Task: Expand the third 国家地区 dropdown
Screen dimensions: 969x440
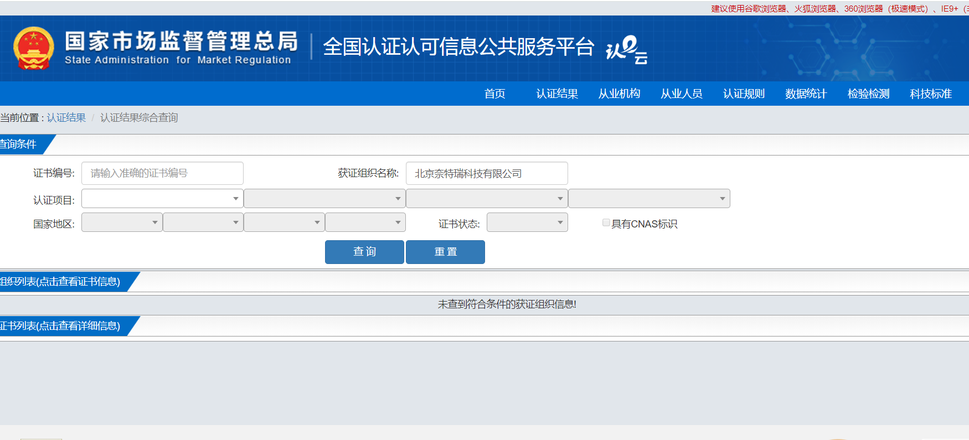Action: pos(284,222)
